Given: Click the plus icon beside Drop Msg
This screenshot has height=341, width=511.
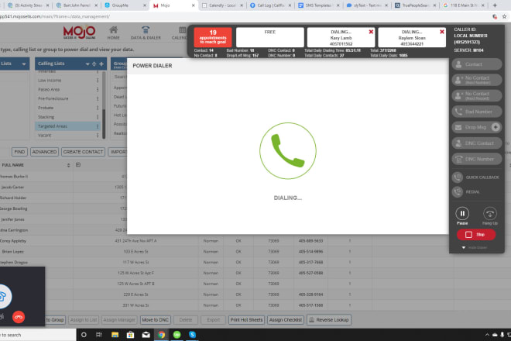Looking at the screenshot, I should [x=496, y=126].
